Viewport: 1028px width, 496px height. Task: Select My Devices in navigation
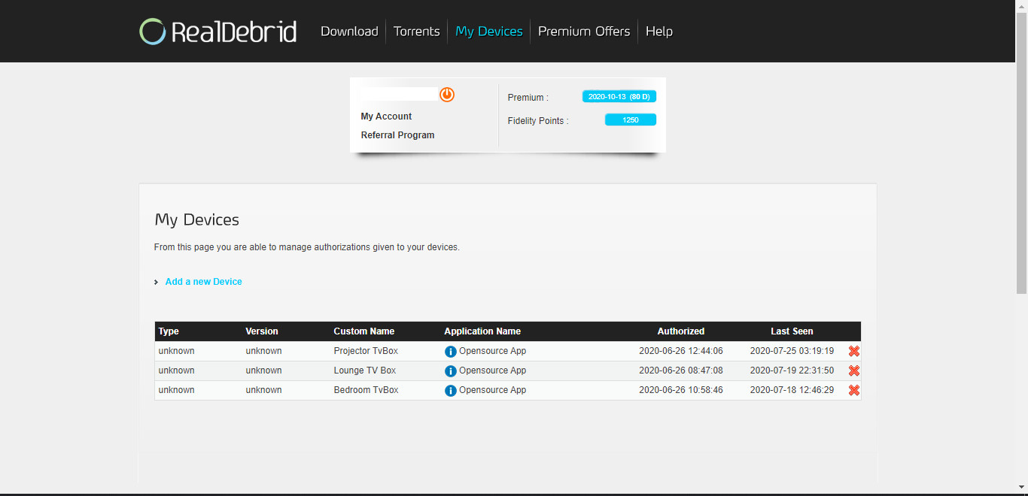click(x=488, y=32)
